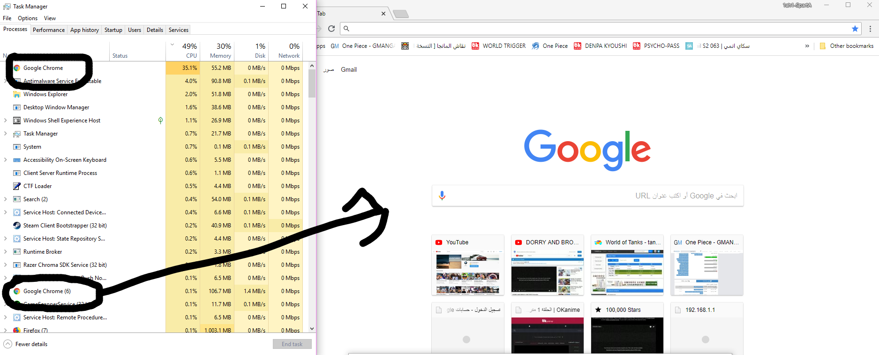The height and width of the screenshot is (355, 879).
Task: Sort processes by CPU column
Action: click(183, 51)
